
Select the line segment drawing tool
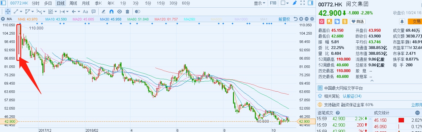16,12
